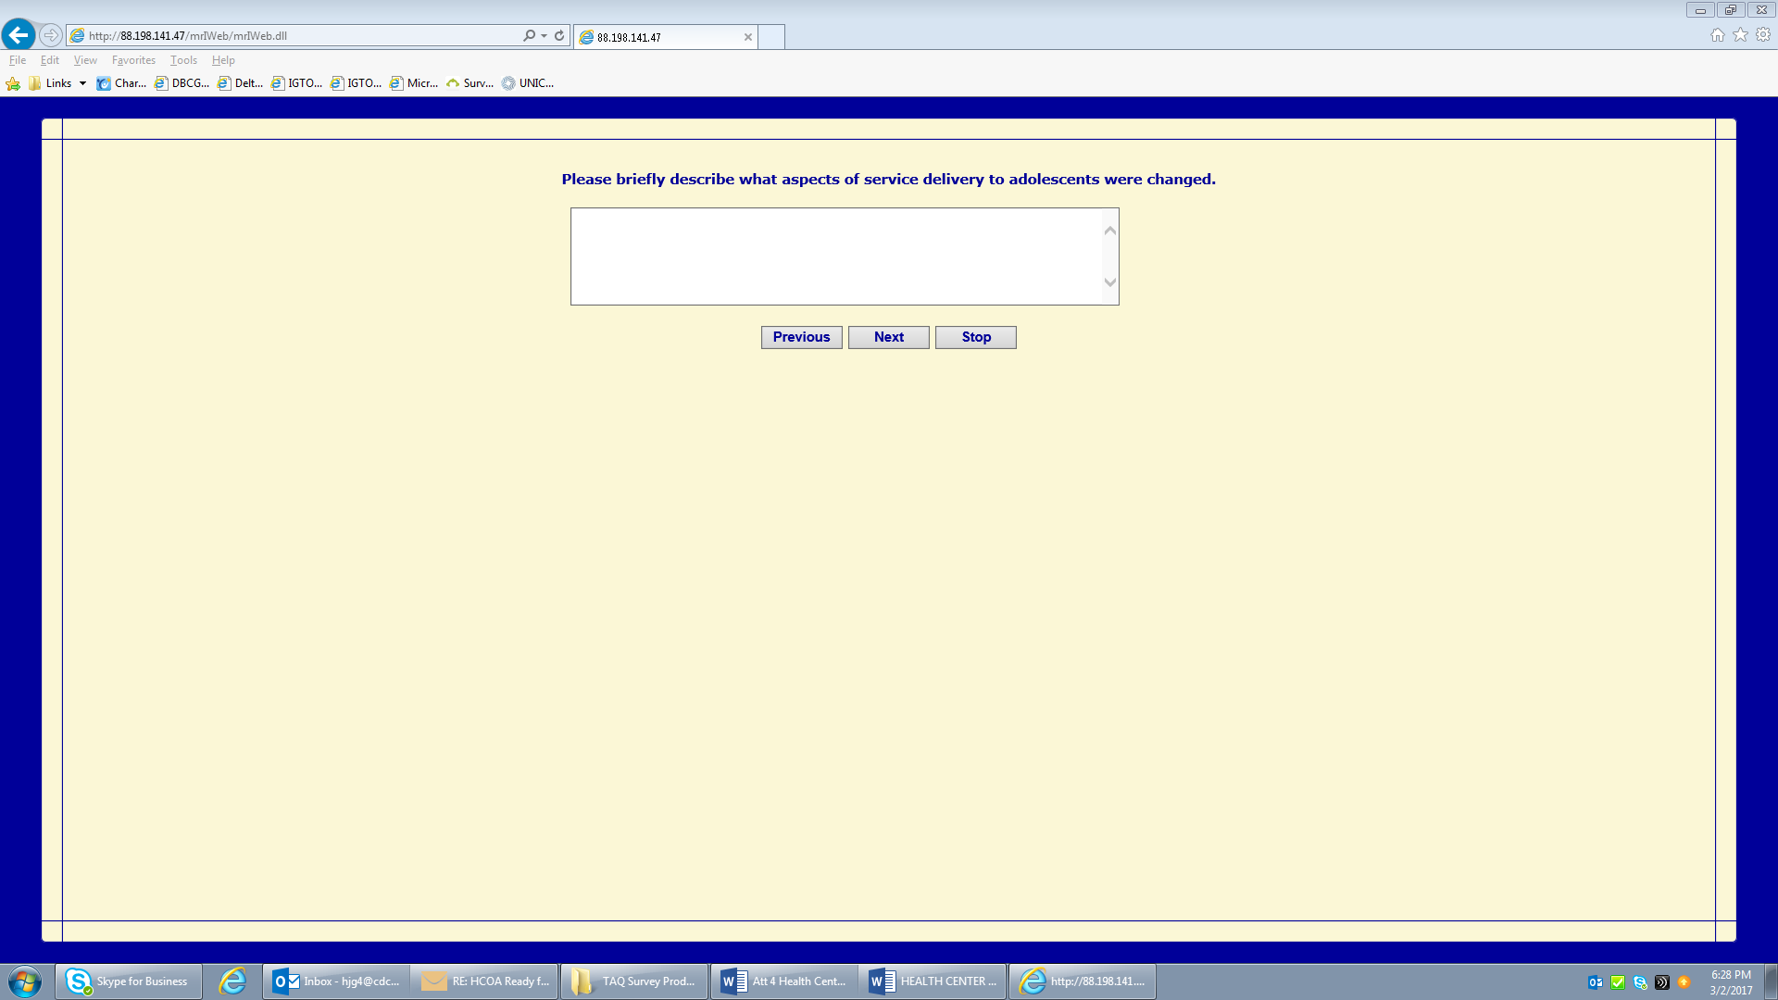Close the 88.198.141.47 browser tab
The width and height of the screenshot is (1778, 1000).
click(x=747, y=37)
